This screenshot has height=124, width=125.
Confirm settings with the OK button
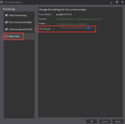pyautogui.click(x=92, y=121)
